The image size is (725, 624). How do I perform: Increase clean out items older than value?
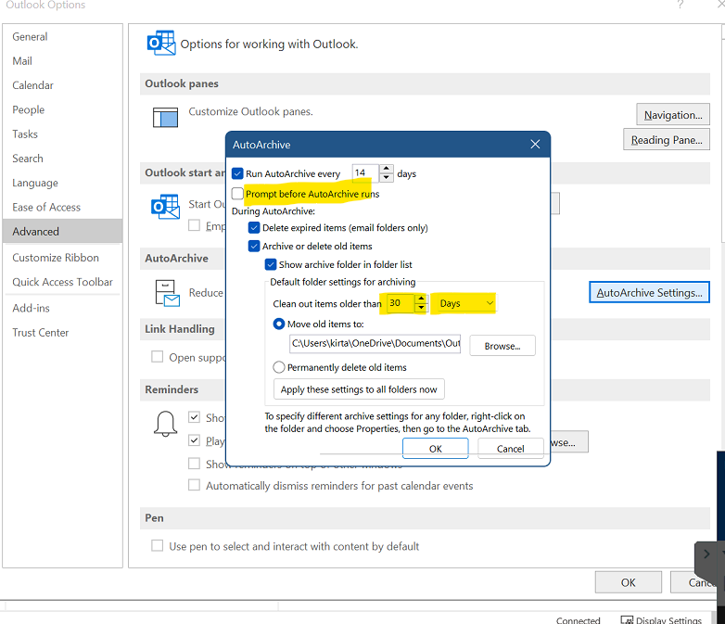click(x=421, y=299)
